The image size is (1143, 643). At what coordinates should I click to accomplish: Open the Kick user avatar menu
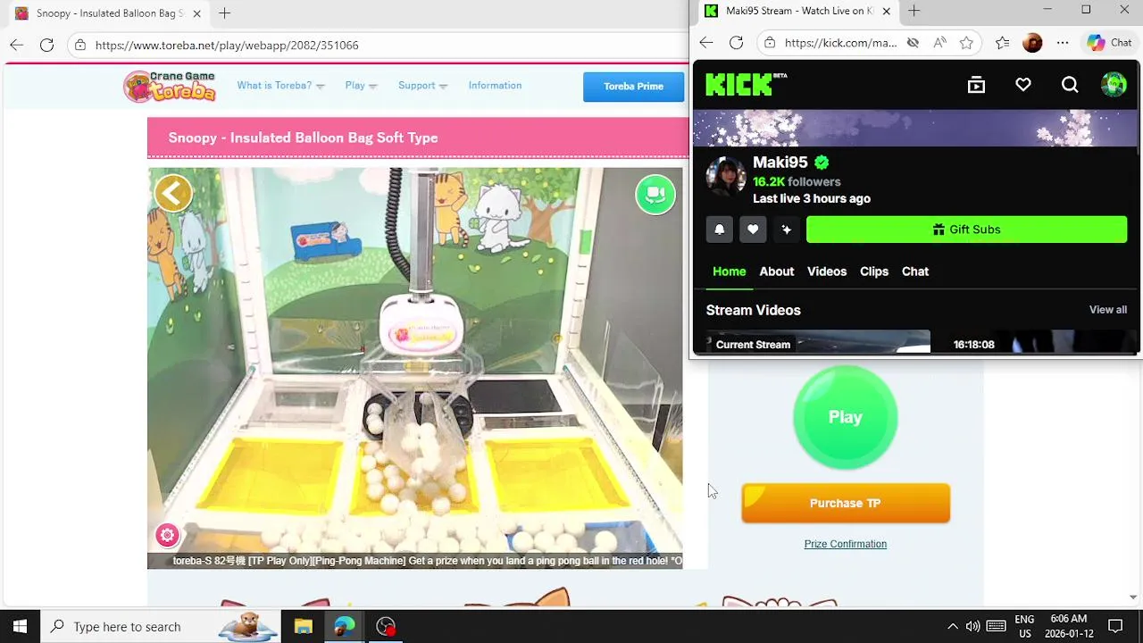(1114, 85)
